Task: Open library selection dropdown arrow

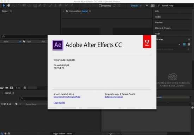Action: click(180, 45)
